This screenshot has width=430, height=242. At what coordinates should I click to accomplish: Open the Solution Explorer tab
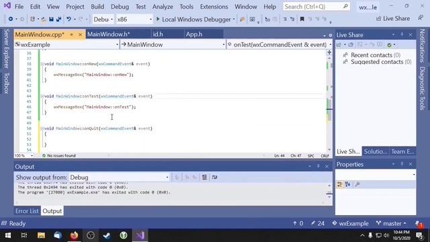click(x=376, y=151)
